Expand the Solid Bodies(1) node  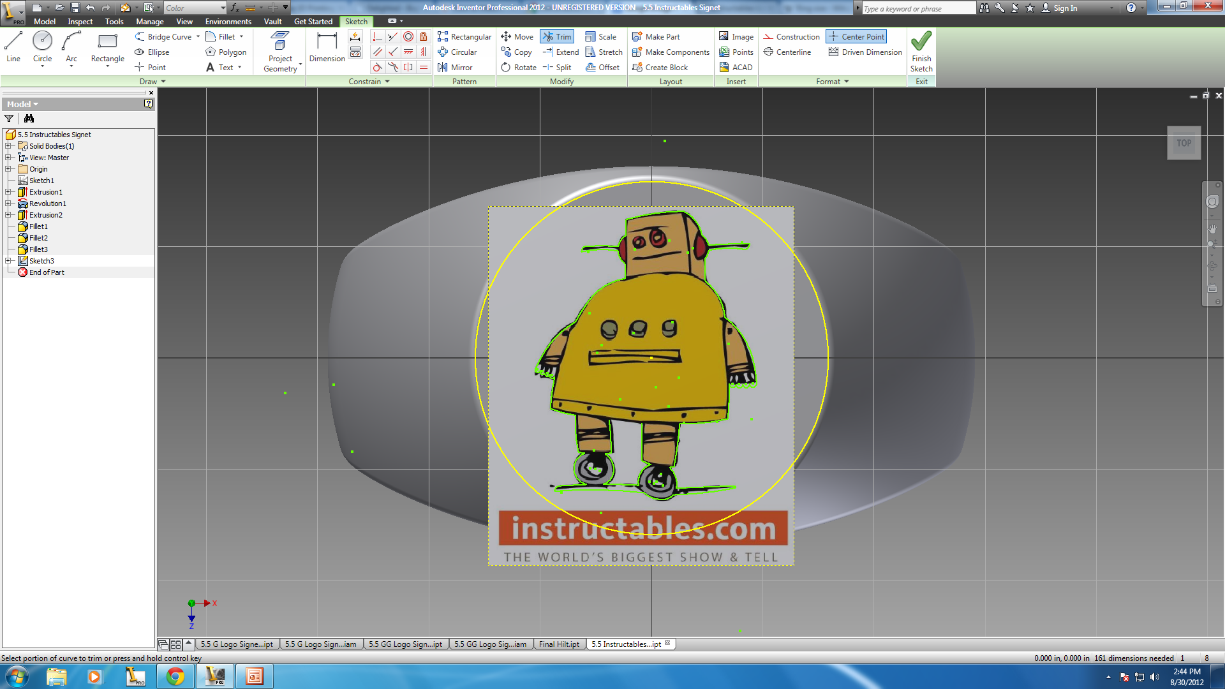tap(8, 146)
